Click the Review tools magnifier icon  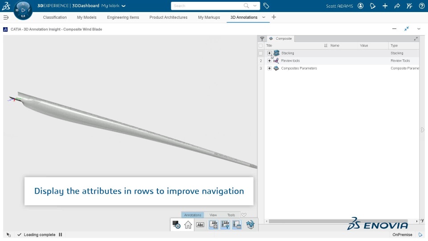click(x=276, y=61)
